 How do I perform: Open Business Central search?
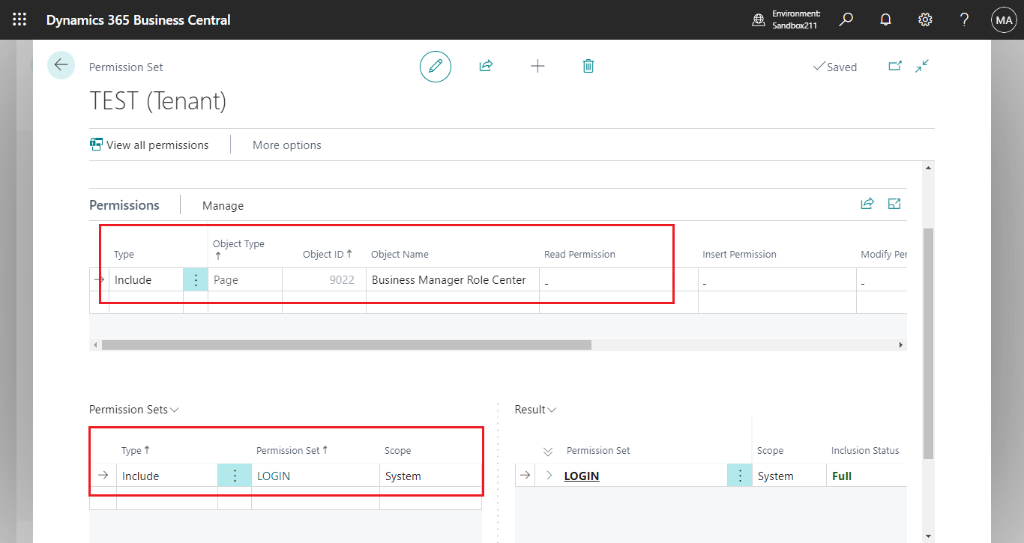pos(846,19)
